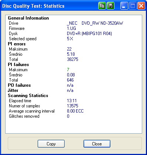Screen dimensions: 147x155
Task: Click the PI failures total 646
Action: 70,80
